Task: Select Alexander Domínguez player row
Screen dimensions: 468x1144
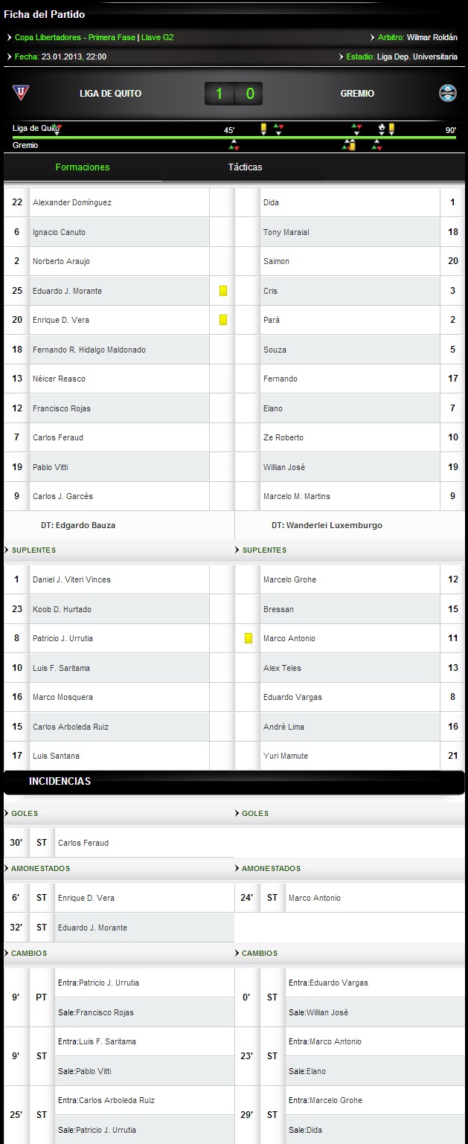Action: tap(72, 202)
